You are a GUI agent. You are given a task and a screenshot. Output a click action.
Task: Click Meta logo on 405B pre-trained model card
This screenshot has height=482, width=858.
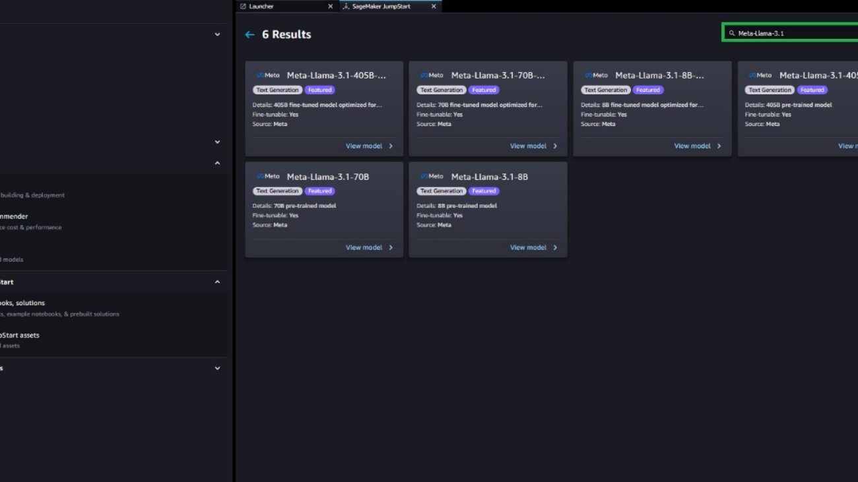tap(760, 75)
